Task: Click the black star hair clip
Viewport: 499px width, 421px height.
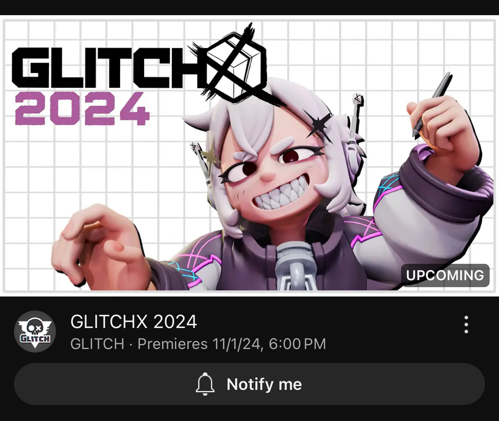Action: [x=319, y=124]
